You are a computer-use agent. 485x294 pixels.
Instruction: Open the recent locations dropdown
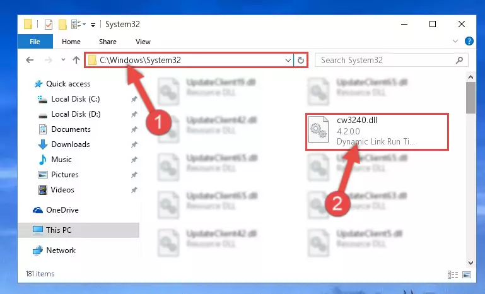click(63, 60)
